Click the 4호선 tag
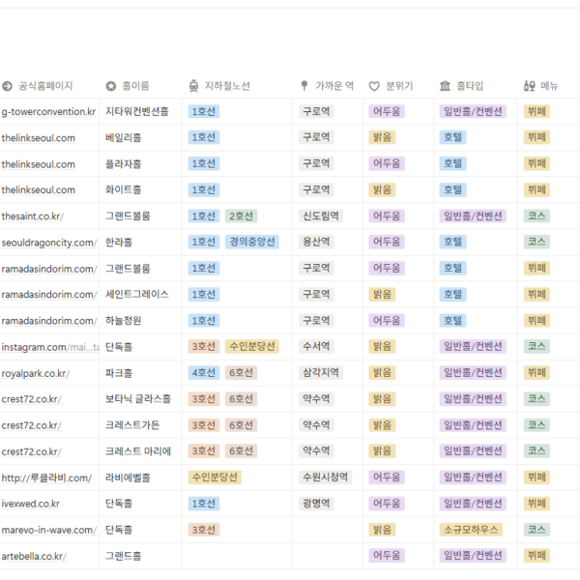The image size is (580, 580). coord(204,373)
